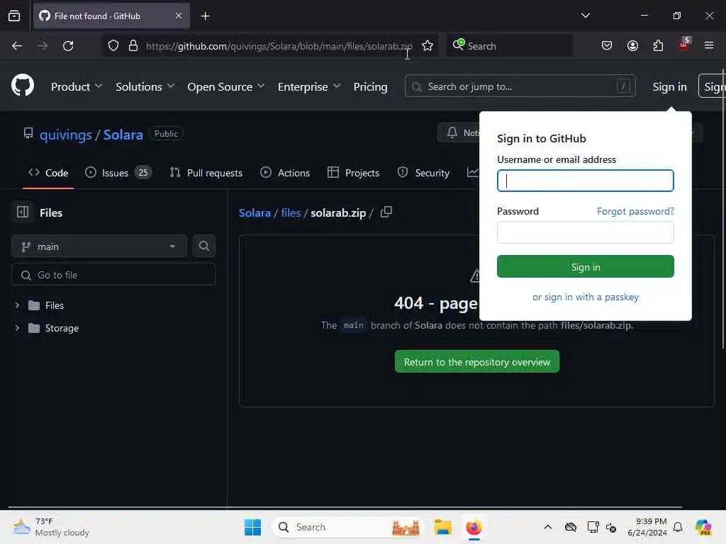Screen dimensions: 726x544
Task: Open the Pull requests tab
Action: (206, 173)
